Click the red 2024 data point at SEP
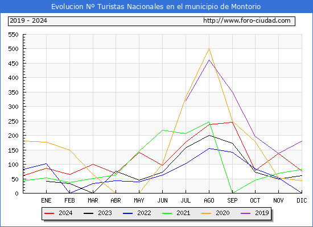Screen dimensions: 313x227 (x=232, y=122)
